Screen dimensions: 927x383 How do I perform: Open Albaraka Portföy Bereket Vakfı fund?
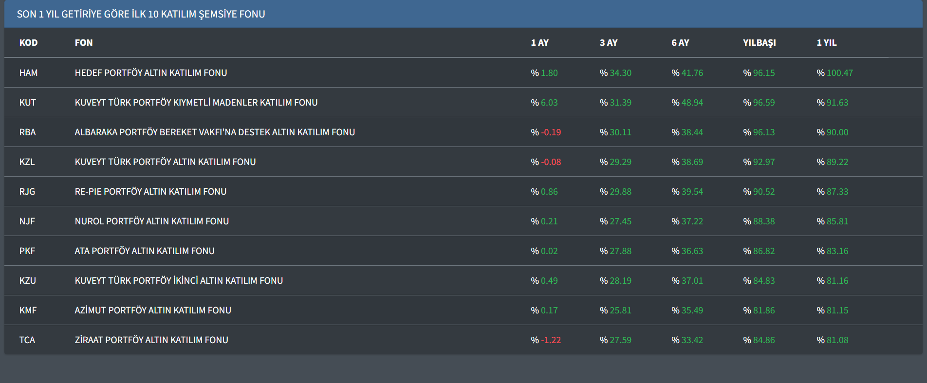click(215, 132)
